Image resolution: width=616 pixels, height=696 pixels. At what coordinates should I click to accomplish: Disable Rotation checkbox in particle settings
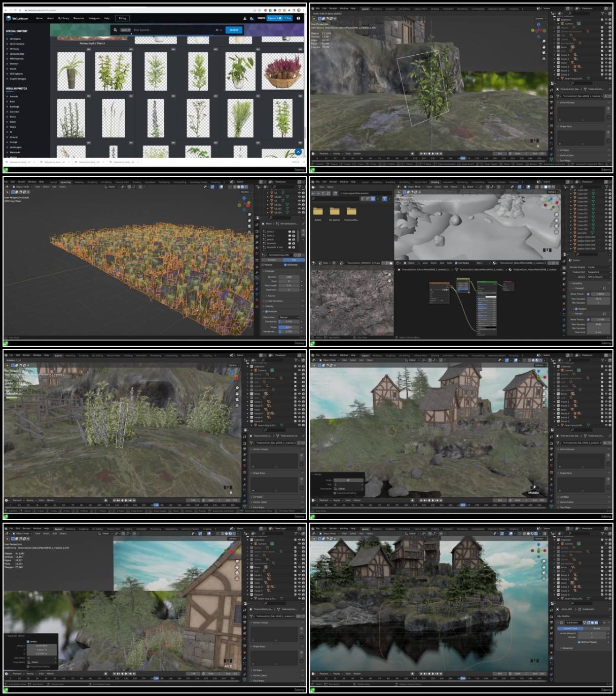point(267,311)
